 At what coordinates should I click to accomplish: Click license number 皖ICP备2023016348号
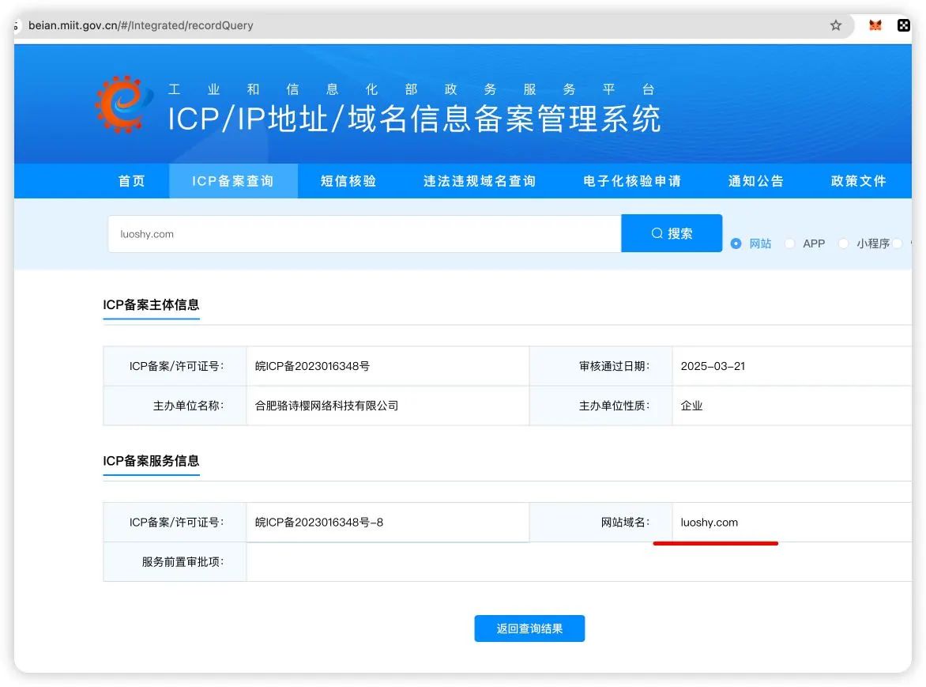312,366
